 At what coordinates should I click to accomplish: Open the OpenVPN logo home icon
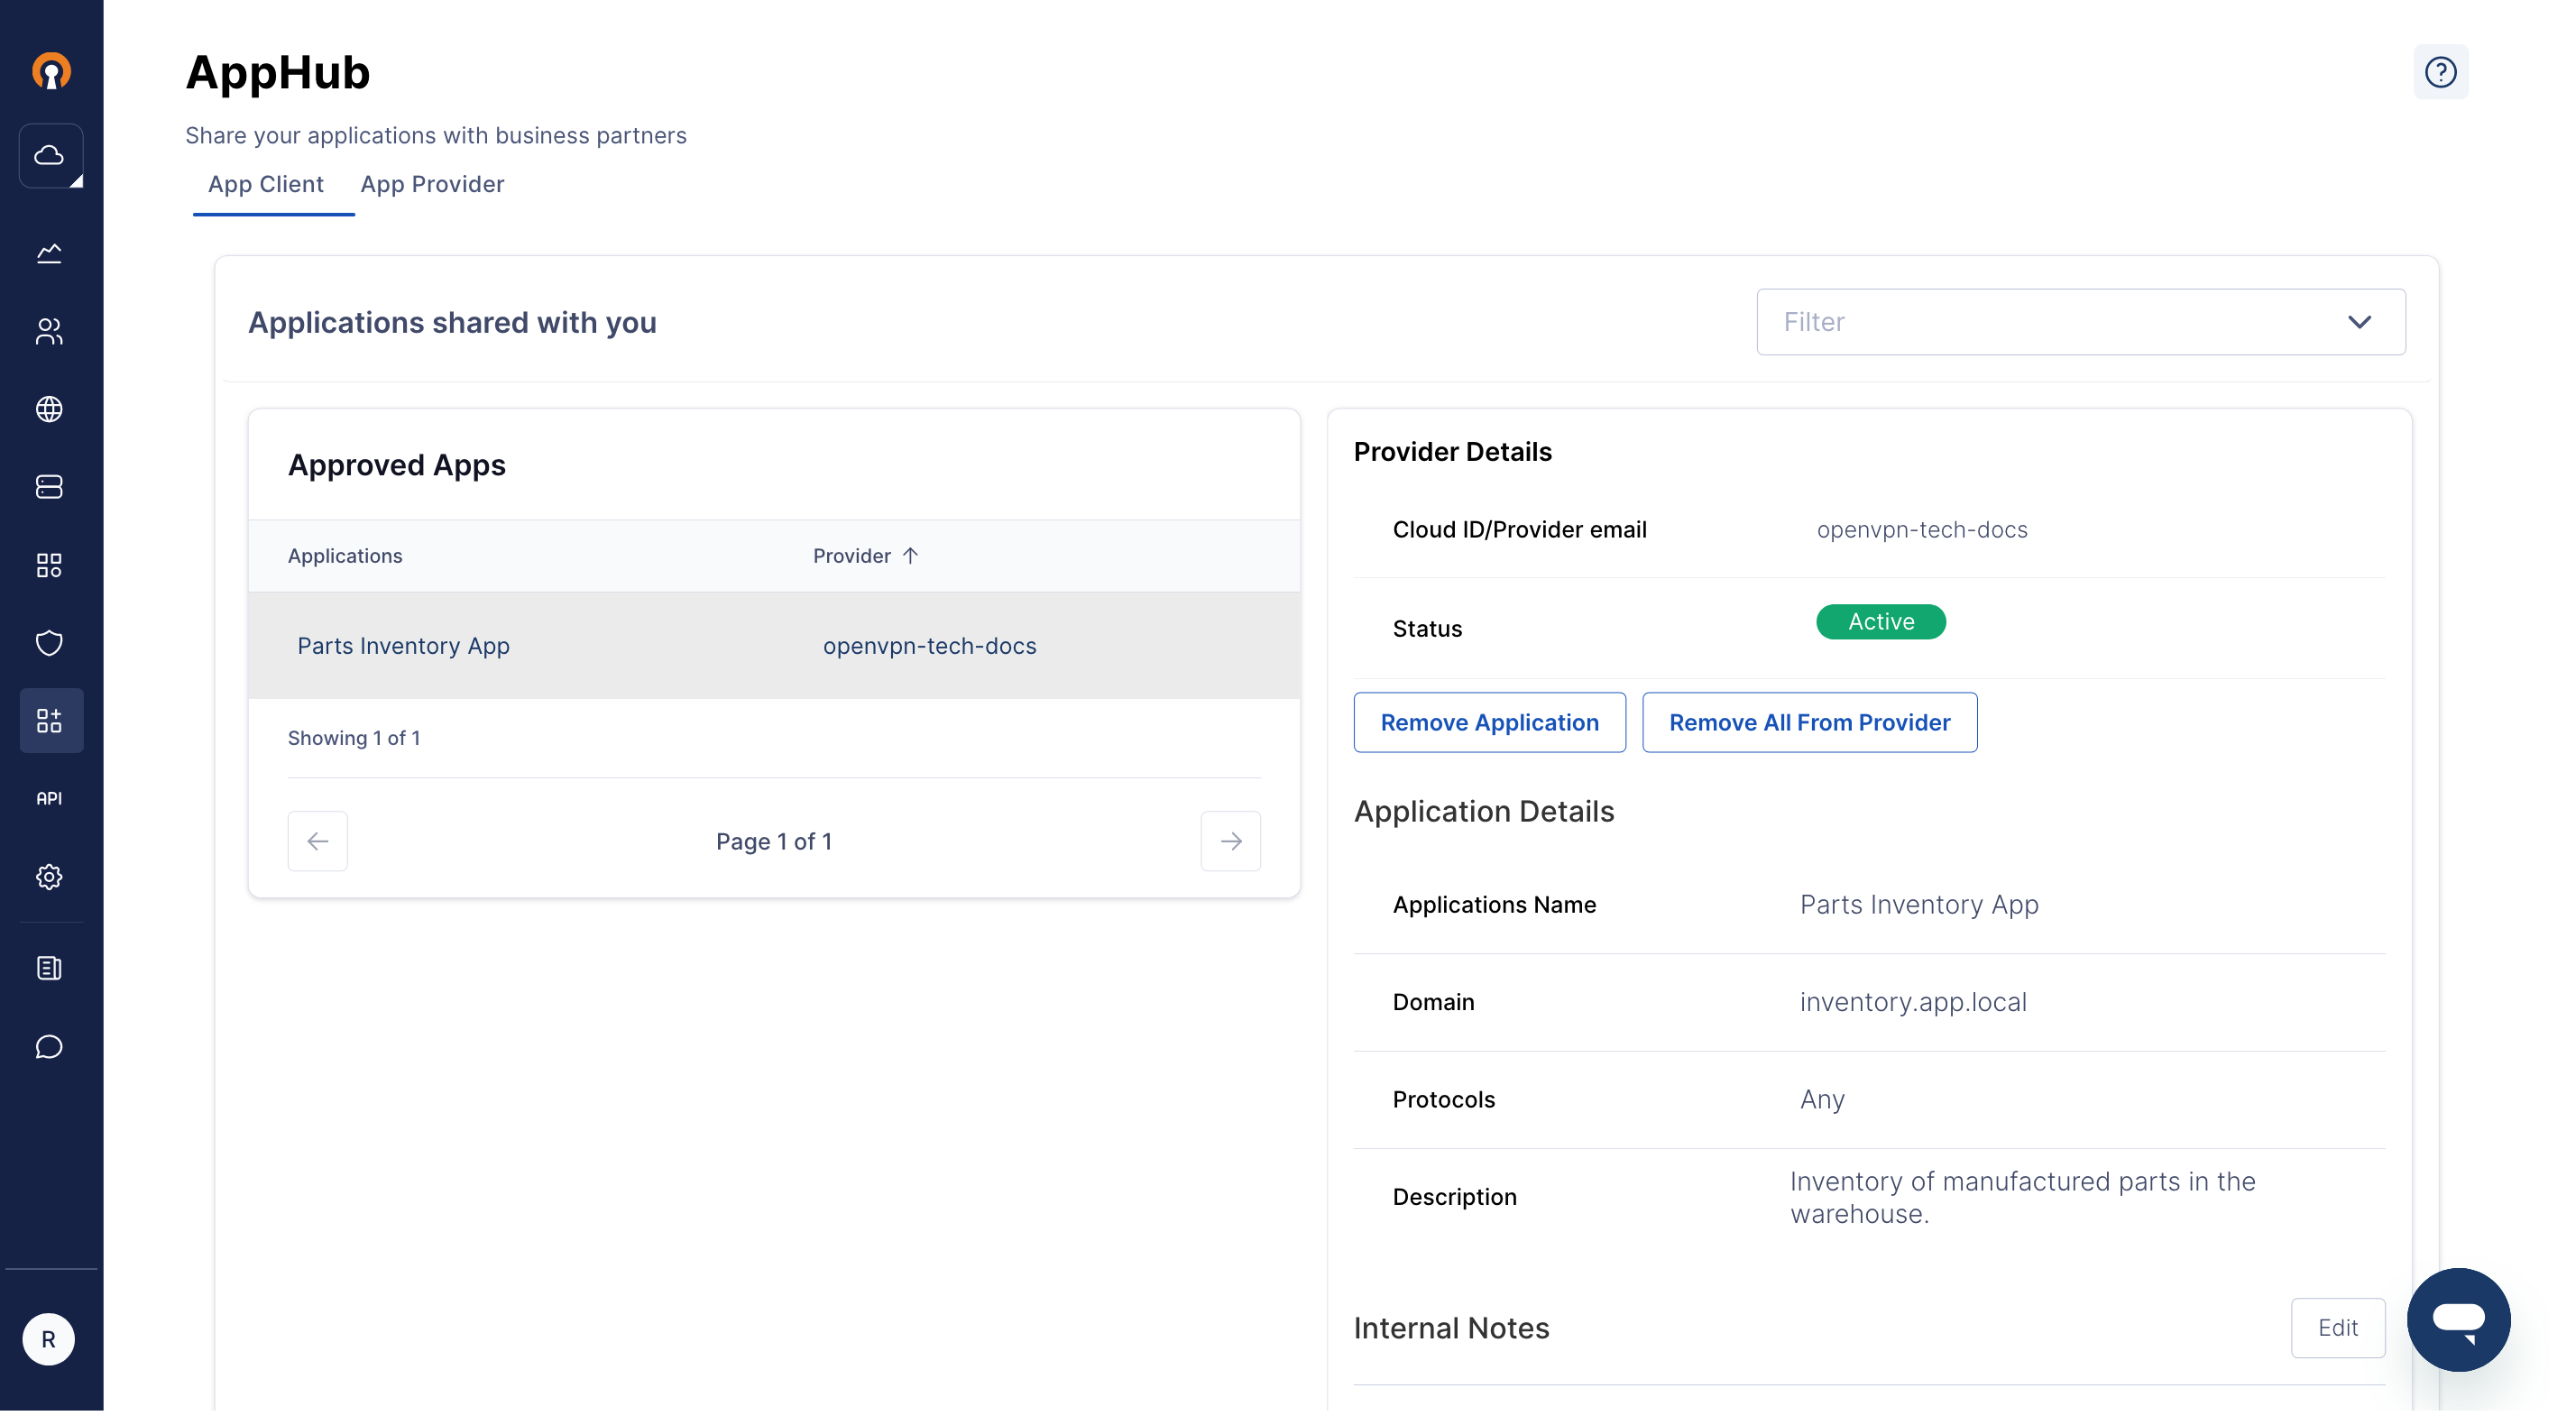click(x=50, y=70)
